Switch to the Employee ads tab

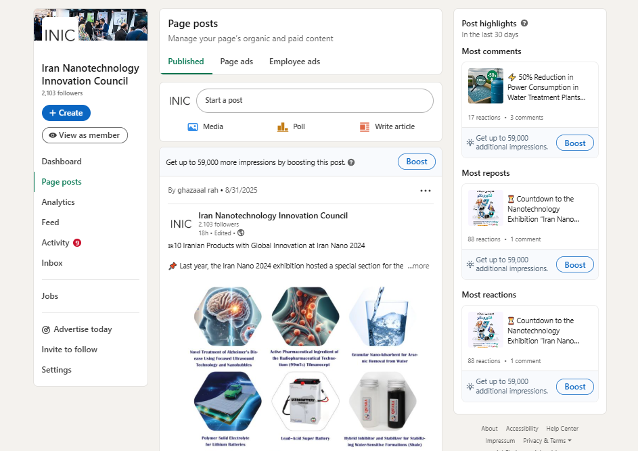[294, 62]
